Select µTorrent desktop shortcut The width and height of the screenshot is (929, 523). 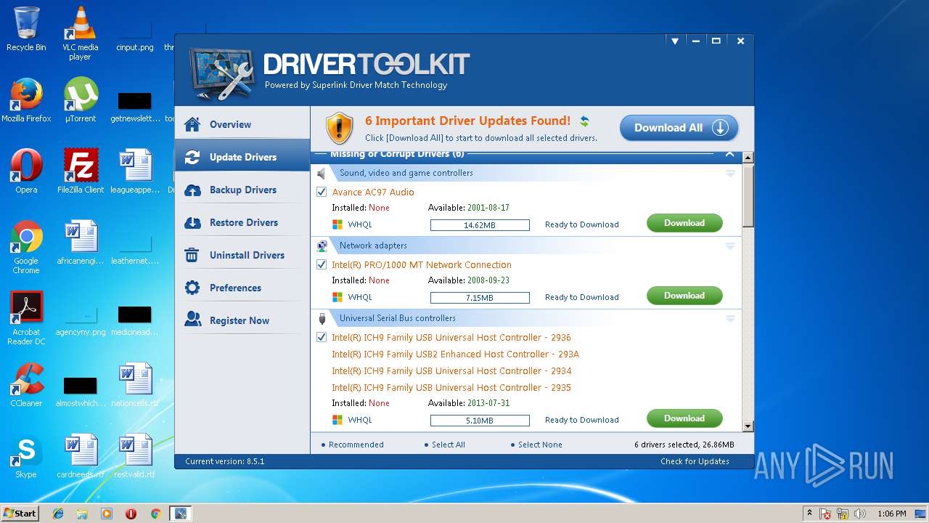point(81,100)
